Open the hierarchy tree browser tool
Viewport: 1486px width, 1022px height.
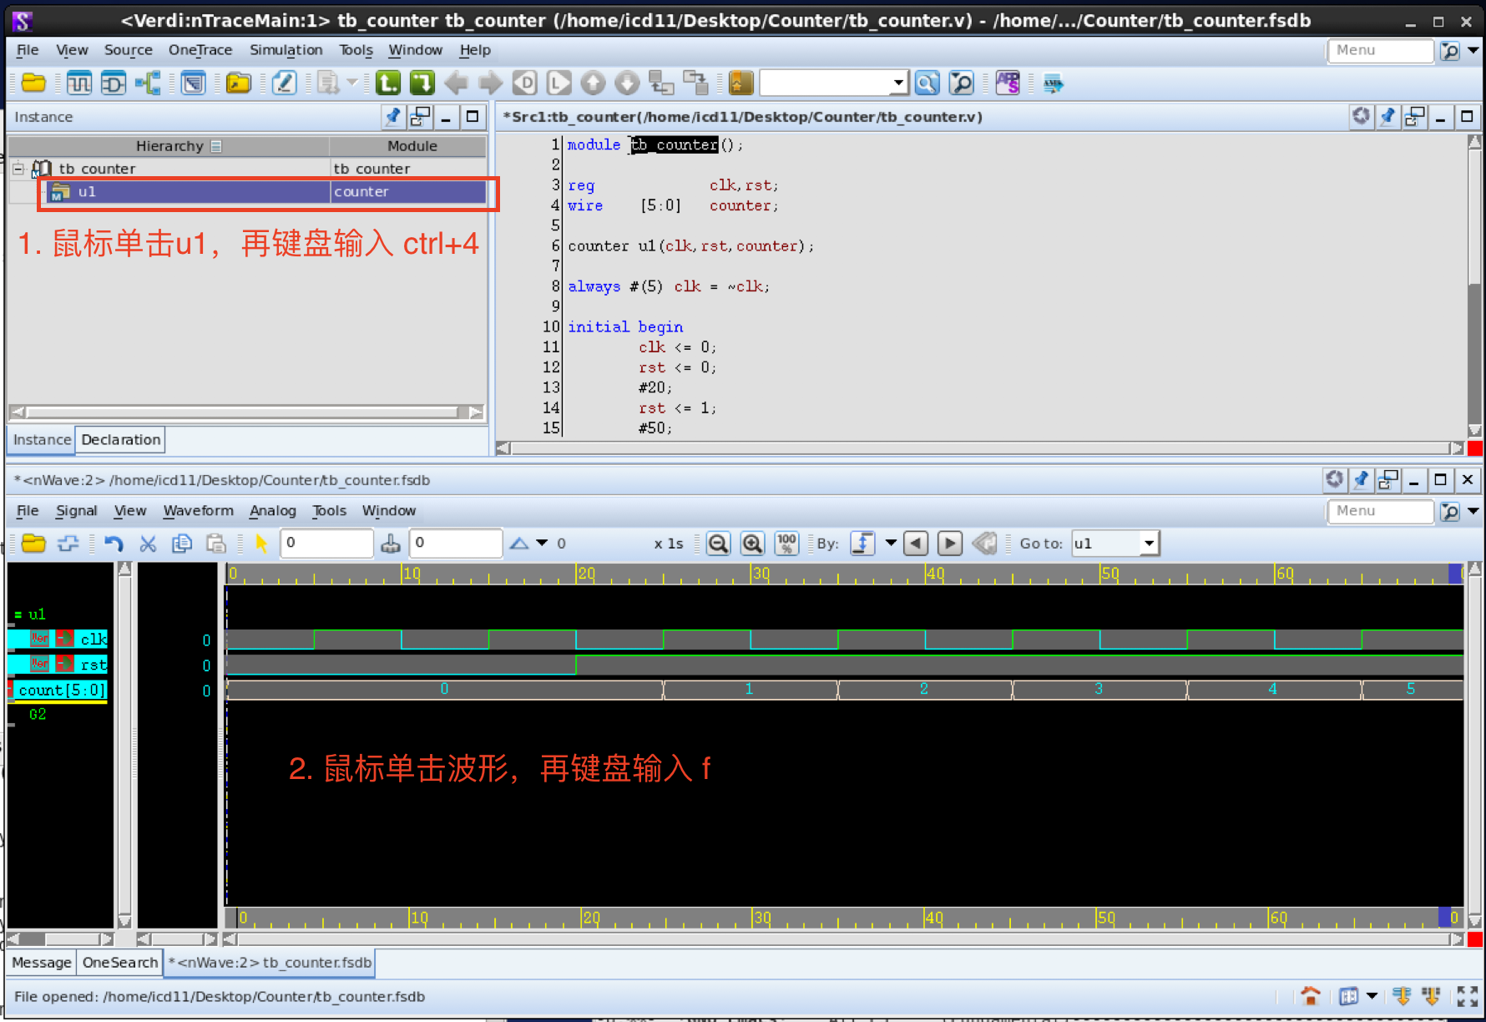pos(148,83)
